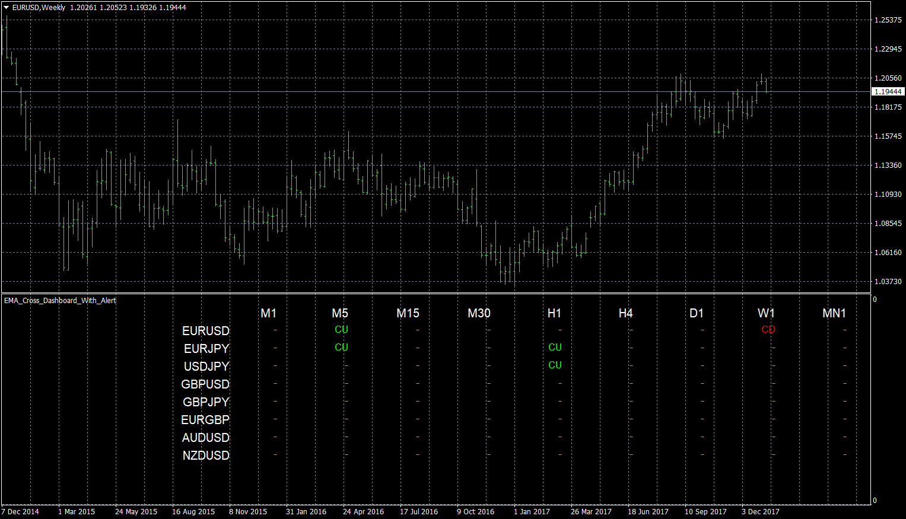Click the 3 Dec 2017 date label

coord(761,512)
